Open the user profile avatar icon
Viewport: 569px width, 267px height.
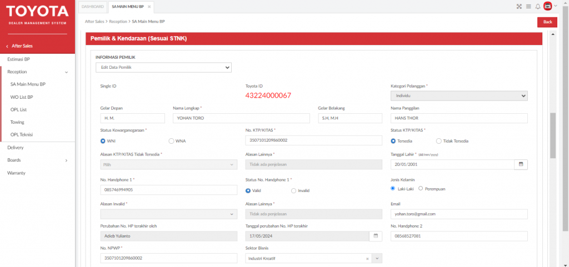547,6
